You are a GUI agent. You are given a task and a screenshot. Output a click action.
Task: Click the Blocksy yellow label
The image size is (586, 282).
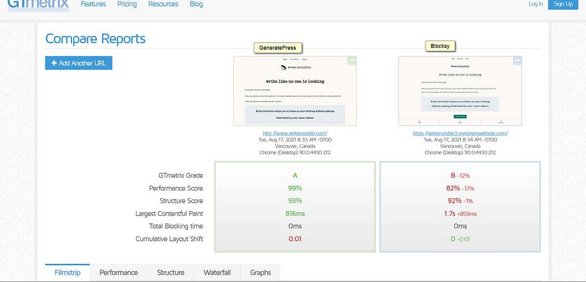pos(440,46)
